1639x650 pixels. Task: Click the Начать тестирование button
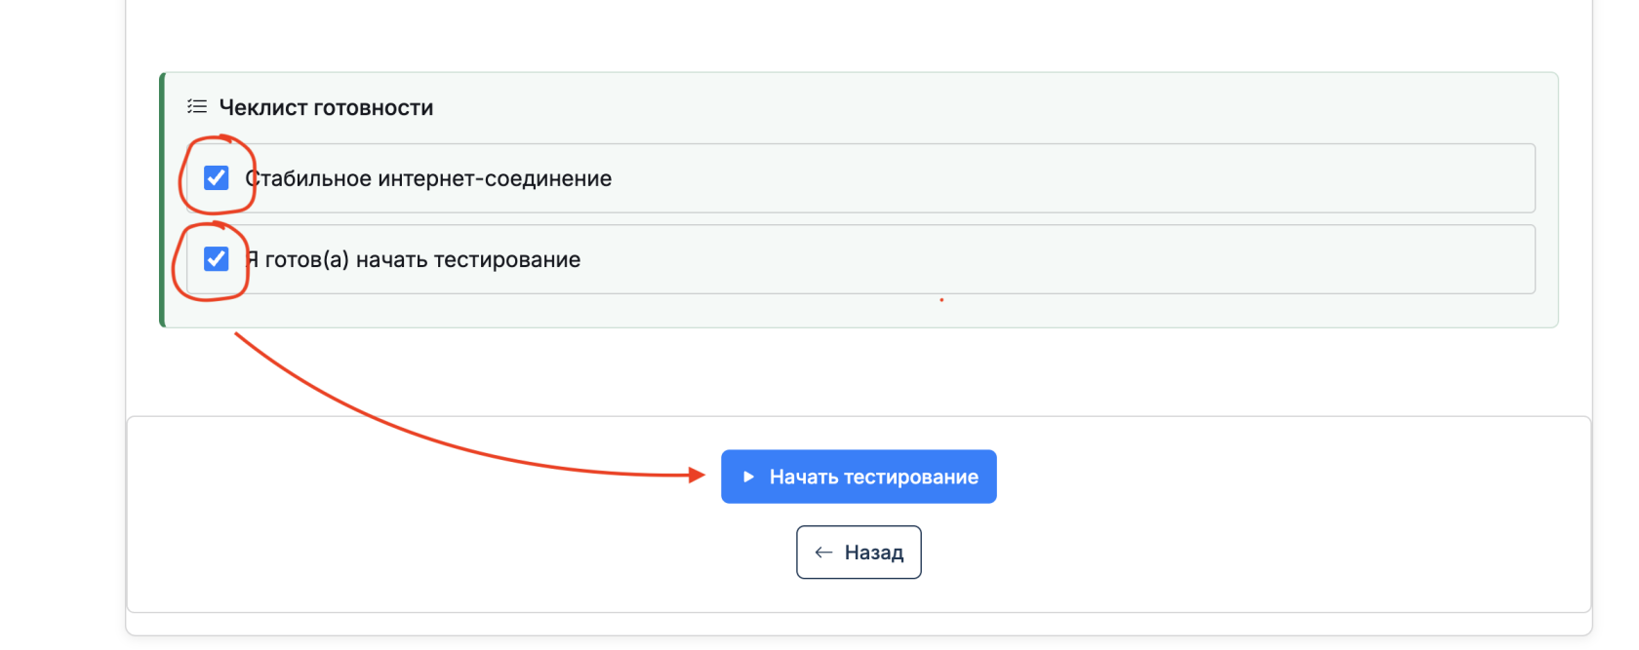coord(859,477)
